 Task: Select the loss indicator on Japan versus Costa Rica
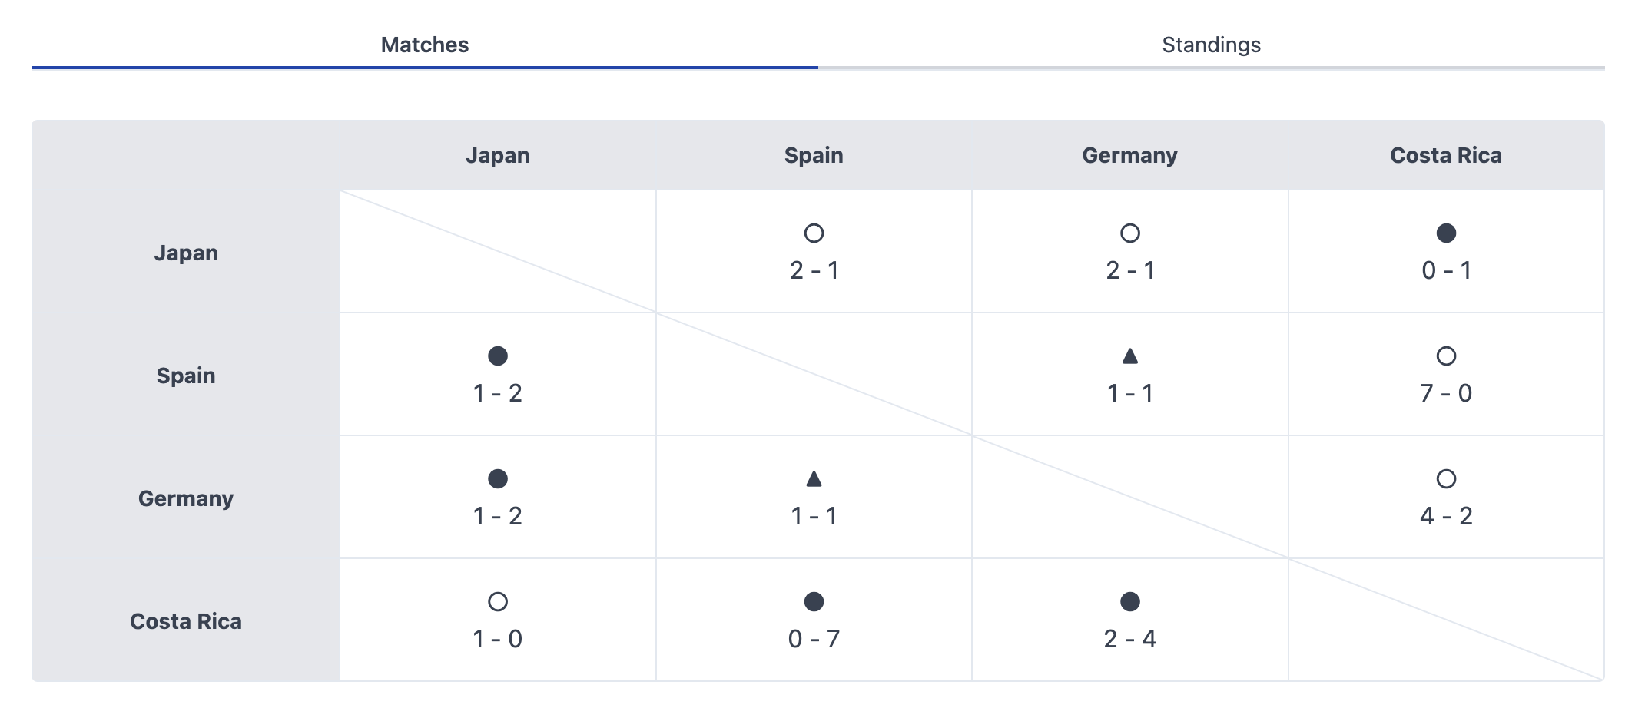[x=1446, y=234]
